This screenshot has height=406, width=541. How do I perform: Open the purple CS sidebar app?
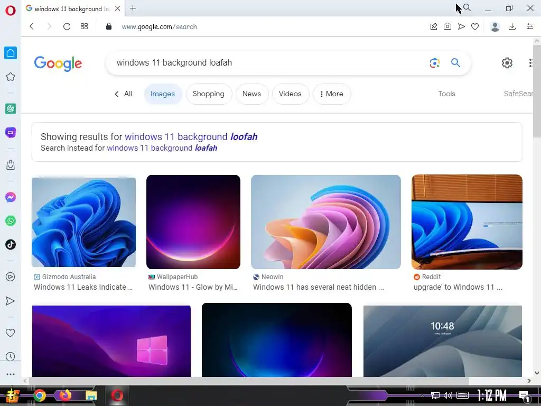[x=11, y=132]
